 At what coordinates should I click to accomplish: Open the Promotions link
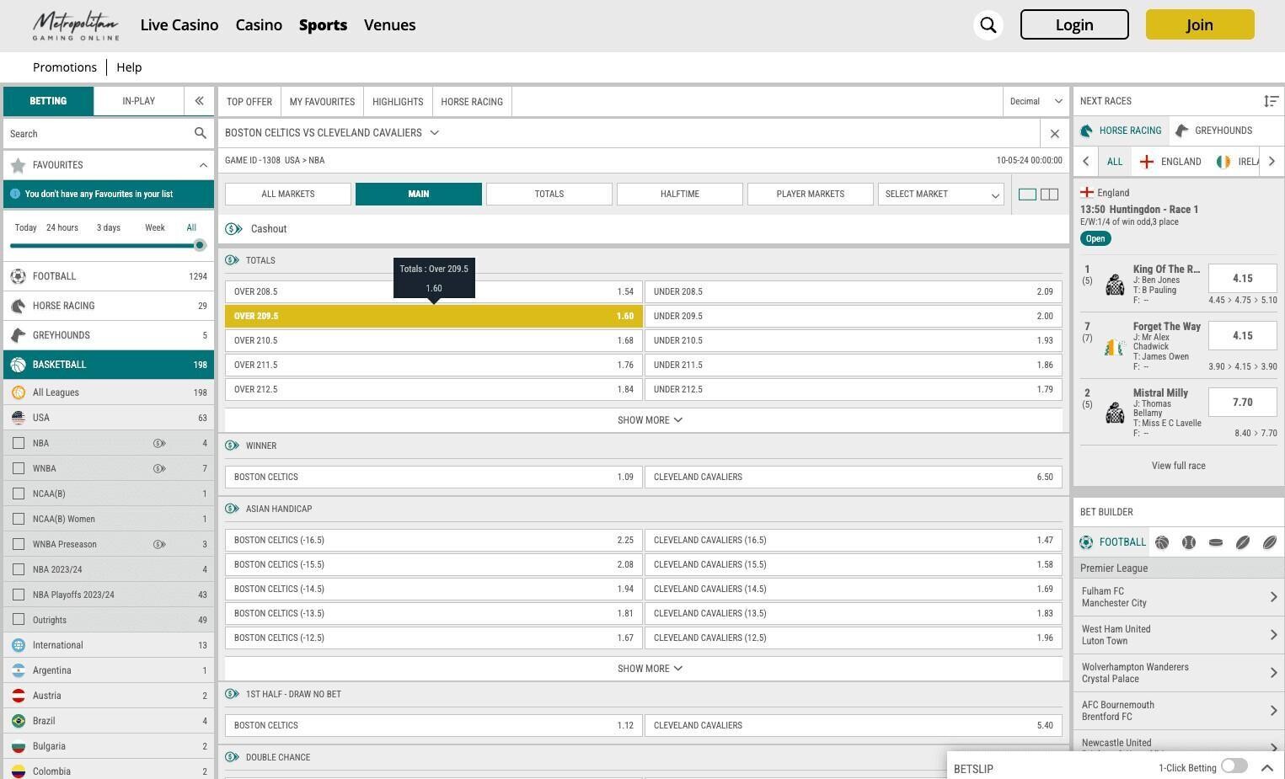click(x=65, y=67)
